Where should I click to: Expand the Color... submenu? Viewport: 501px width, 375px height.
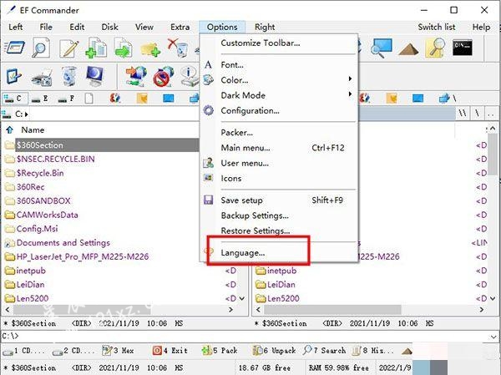coord(279,80)
